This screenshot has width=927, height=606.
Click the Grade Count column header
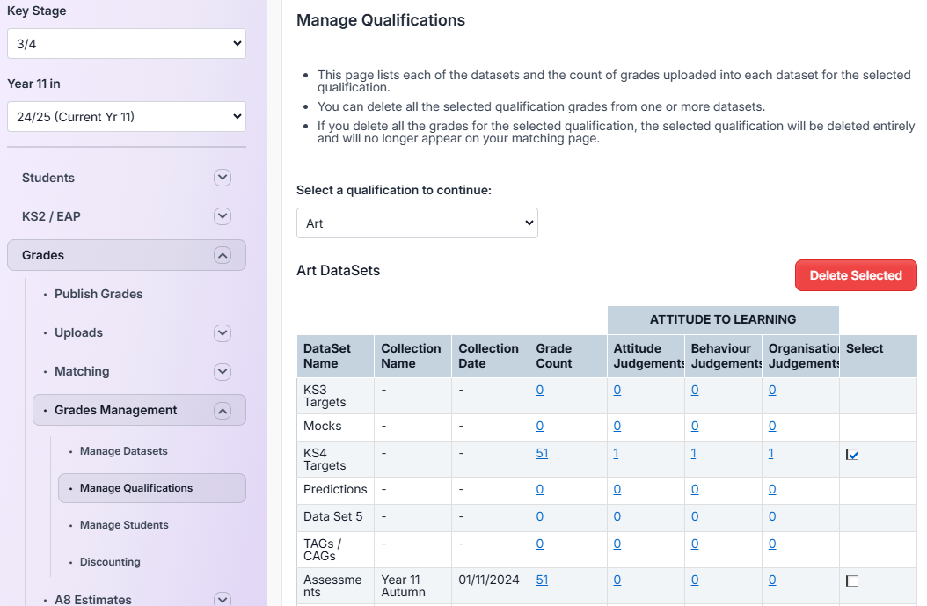point(568,356)
